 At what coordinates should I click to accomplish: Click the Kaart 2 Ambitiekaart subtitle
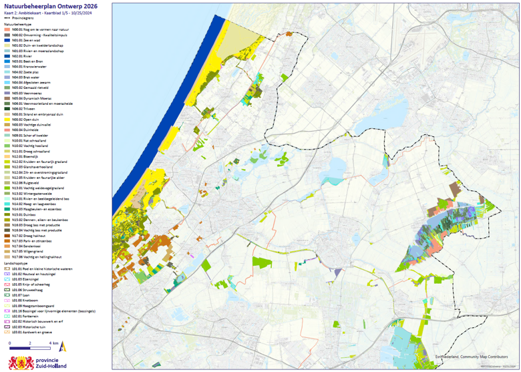click(41, 13)
